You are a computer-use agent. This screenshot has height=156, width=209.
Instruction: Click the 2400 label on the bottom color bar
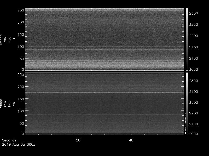click(194, 92)
